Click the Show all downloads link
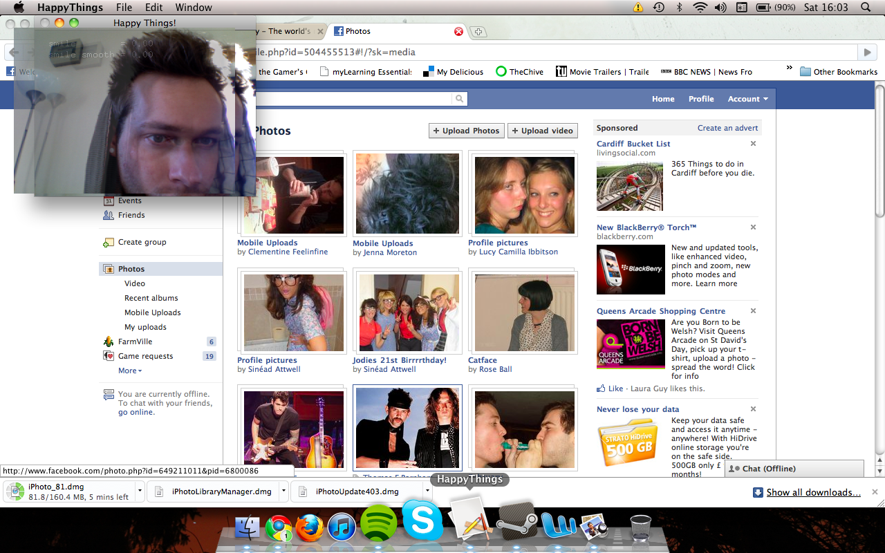The height and width of the screenshot is (553, 885). (x=813, y=492)
